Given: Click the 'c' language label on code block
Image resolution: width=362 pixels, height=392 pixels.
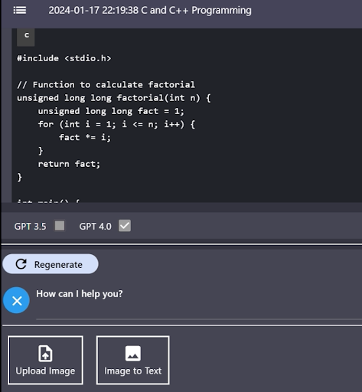Looking at the screenshot, I should click(26, 37).
